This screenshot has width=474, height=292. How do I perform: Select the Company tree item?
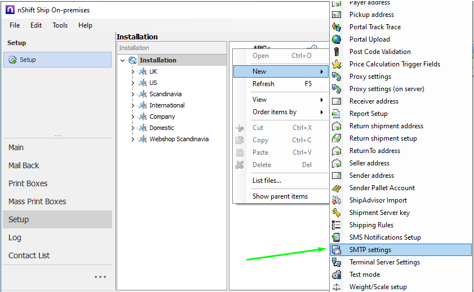(162, 116)
